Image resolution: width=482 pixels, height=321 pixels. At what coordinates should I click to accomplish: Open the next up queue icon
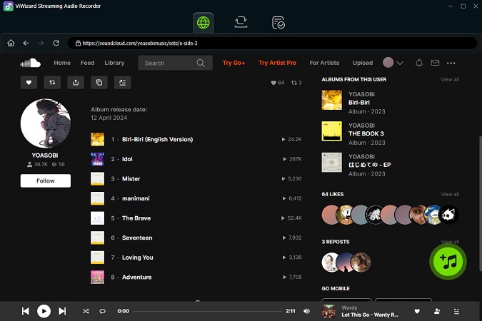point(456,311)
